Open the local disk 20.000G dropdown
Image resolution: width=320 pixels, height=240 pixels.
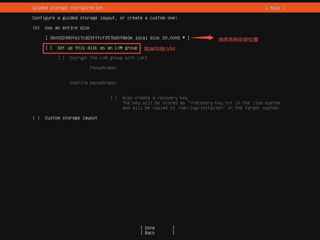117,38
